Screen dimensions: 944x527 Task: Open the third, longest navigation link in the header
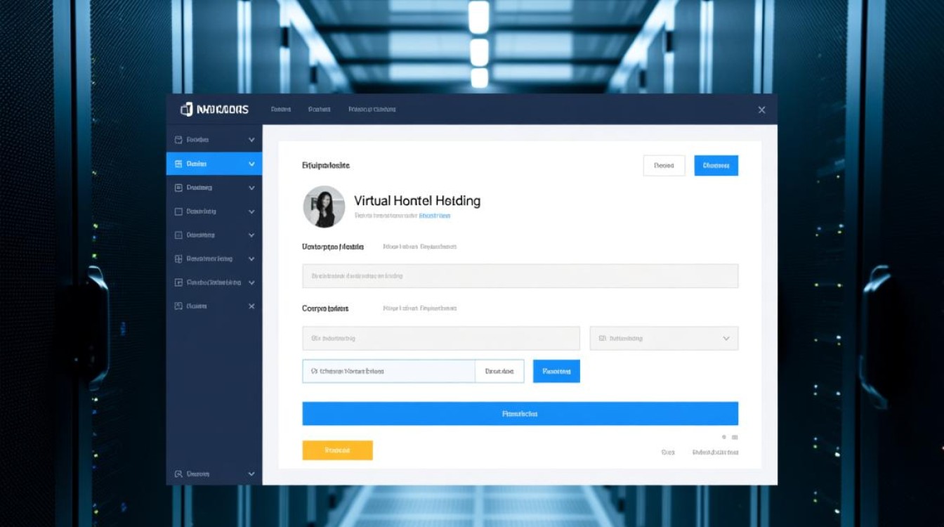[x=372, y=110]
